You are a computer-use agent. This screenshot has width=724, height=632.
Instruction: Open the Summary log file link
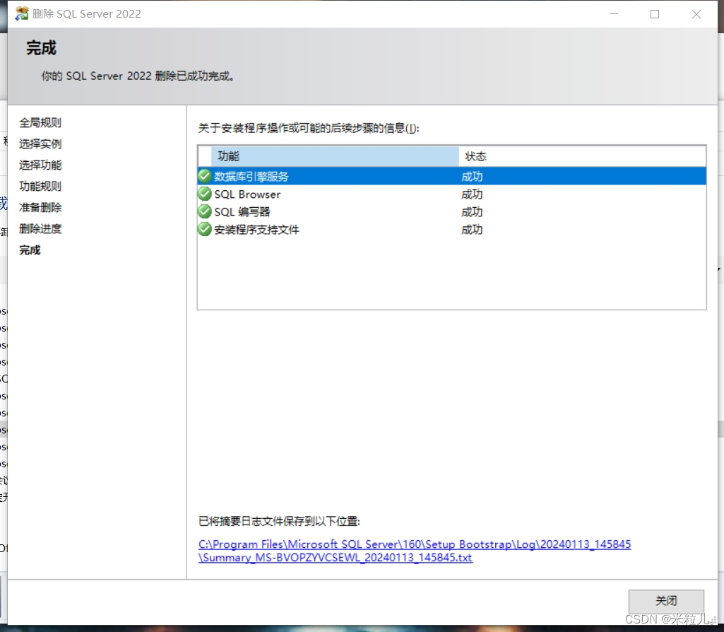(414, 551)
